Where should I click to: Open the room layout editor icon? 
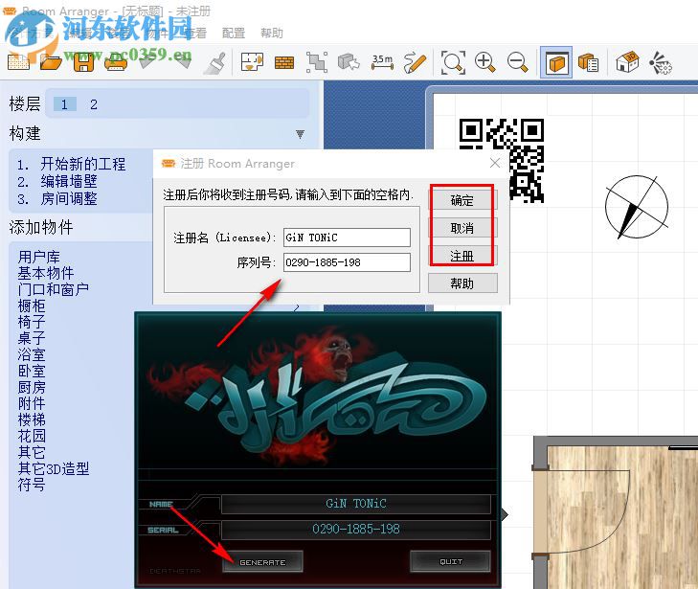tap(252, 62)
